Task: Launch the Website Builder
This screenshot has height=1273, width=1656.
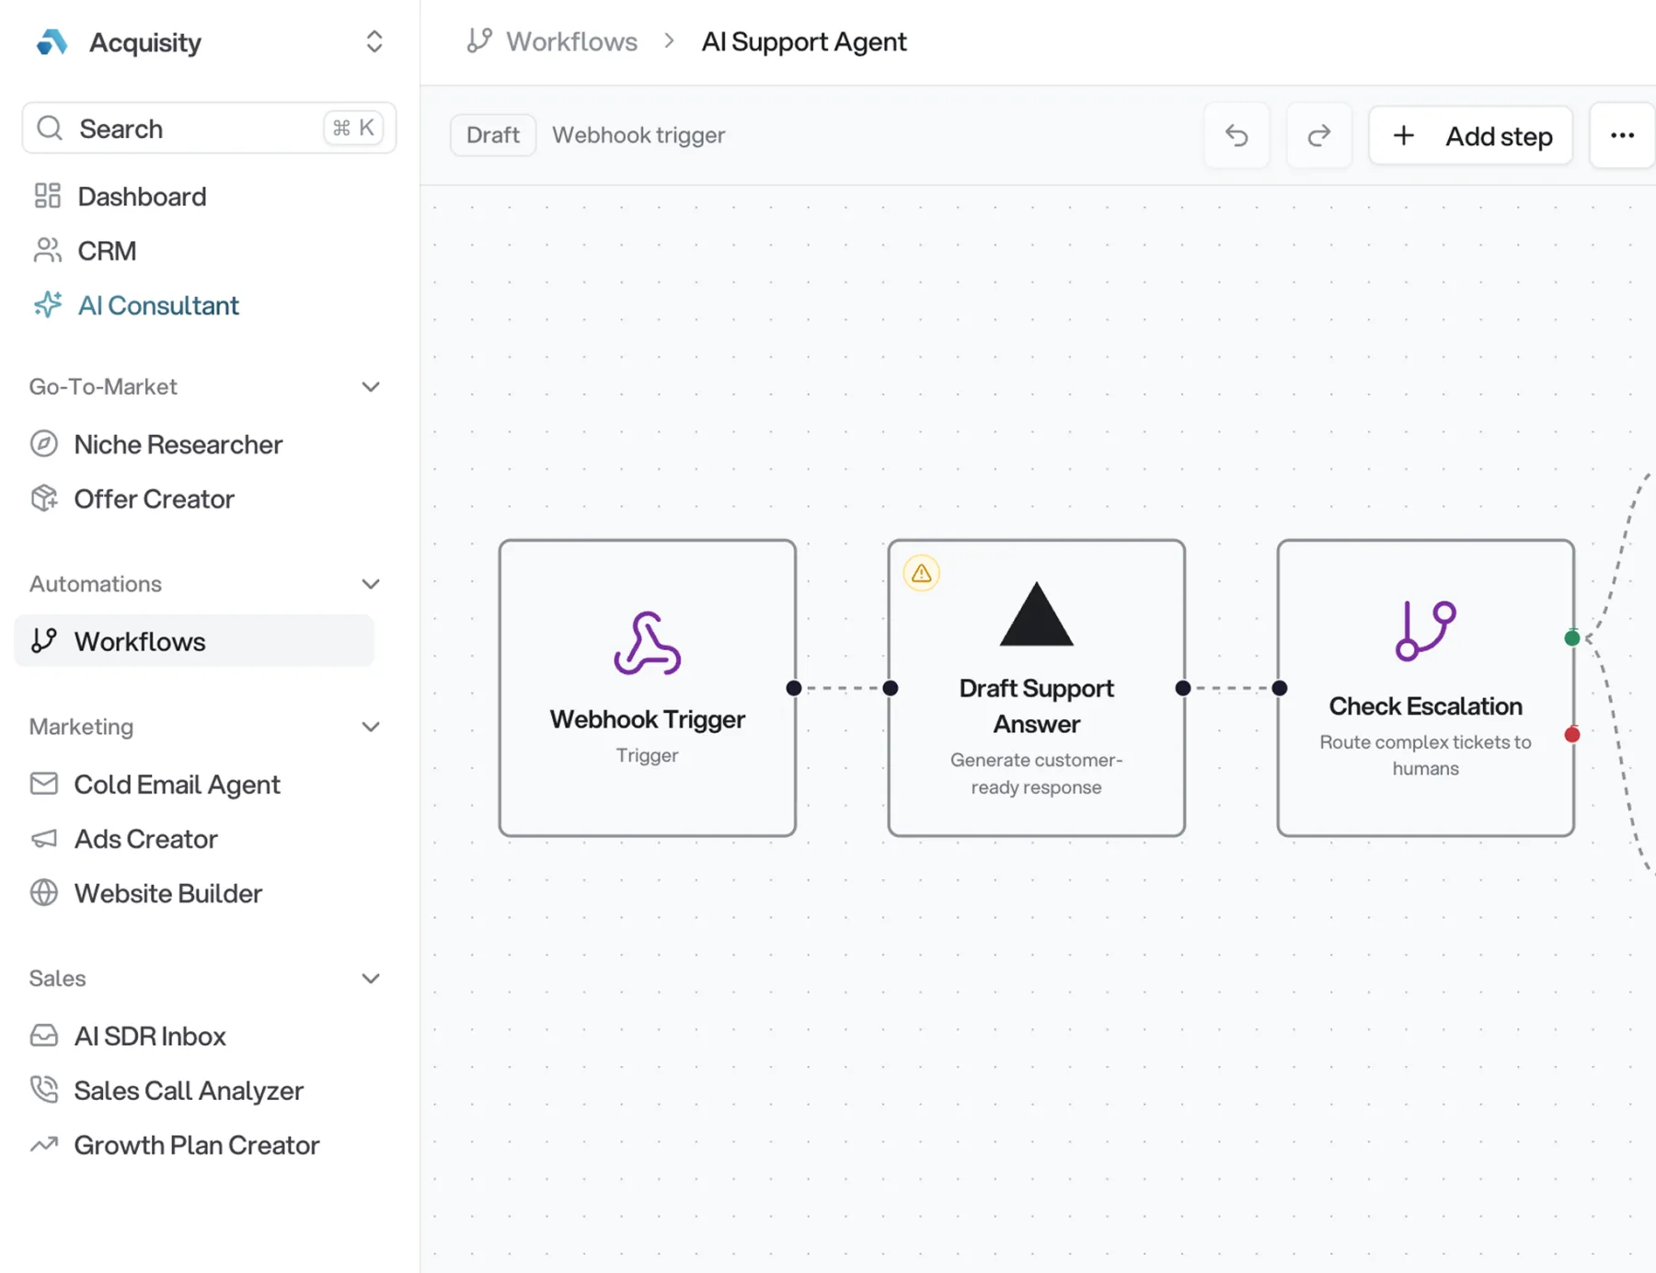Action: click(x=167, y=893)
